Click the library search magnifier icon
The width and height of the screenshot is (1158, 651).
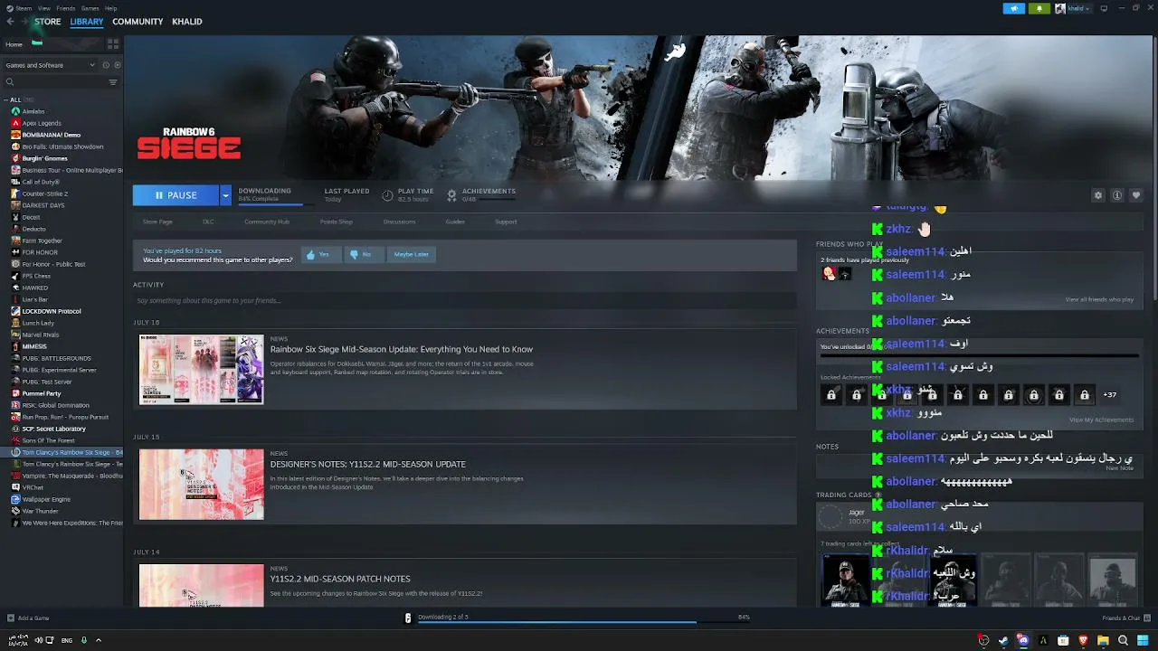(10, 82)
